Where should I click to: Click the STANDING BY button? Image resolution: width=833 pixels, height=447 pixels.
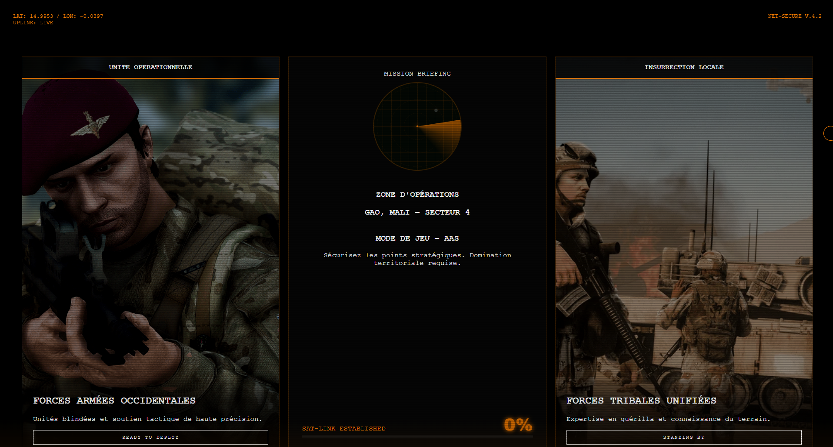coord(684,437)
